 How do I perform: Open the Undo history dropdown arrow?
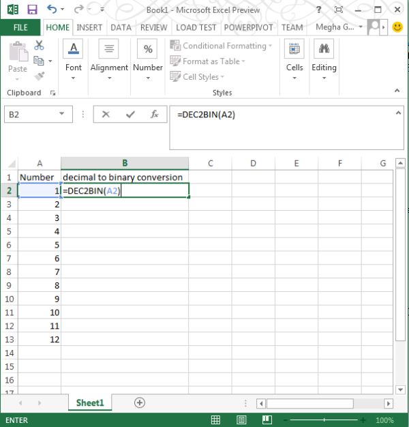click(x=62, y=10)
